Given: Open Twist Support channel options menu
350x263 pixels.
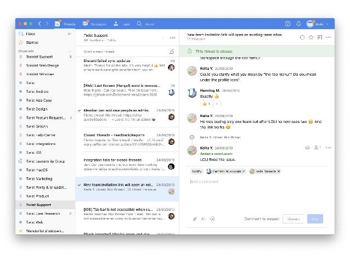Looking at the screenshot, I should [172, 37].
